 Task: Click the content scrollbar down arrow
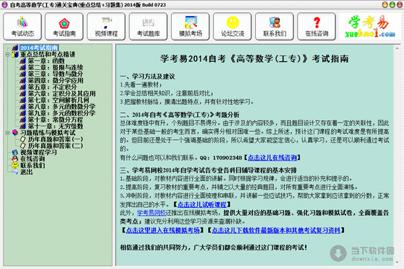point(397,262)
